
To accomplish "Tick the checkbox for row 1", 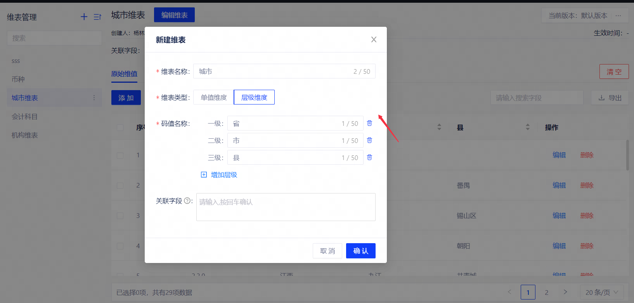I will [x=120, y=155].
